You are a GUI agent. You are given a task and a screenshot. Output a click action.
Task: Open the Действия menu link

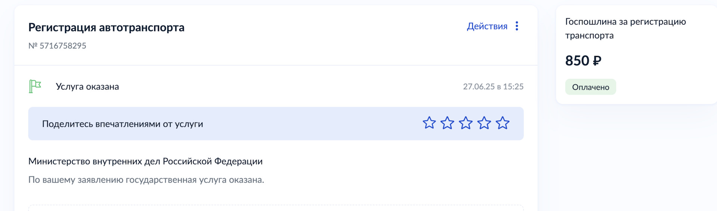click(x=487, y=26)
